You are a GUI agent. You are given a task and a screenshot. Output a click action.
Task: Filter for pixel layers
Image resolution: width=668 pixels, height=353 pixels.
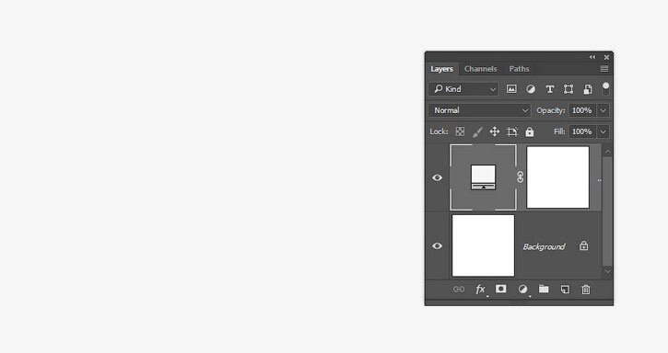[x=511, y=89]
